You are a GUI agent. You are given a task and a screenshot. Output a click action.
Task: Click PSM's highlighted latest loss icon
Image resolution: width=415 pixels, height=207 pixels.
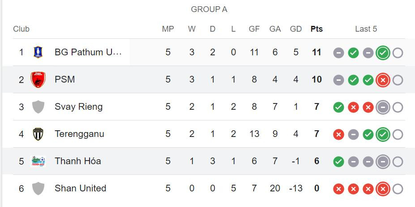coord(382,80)
